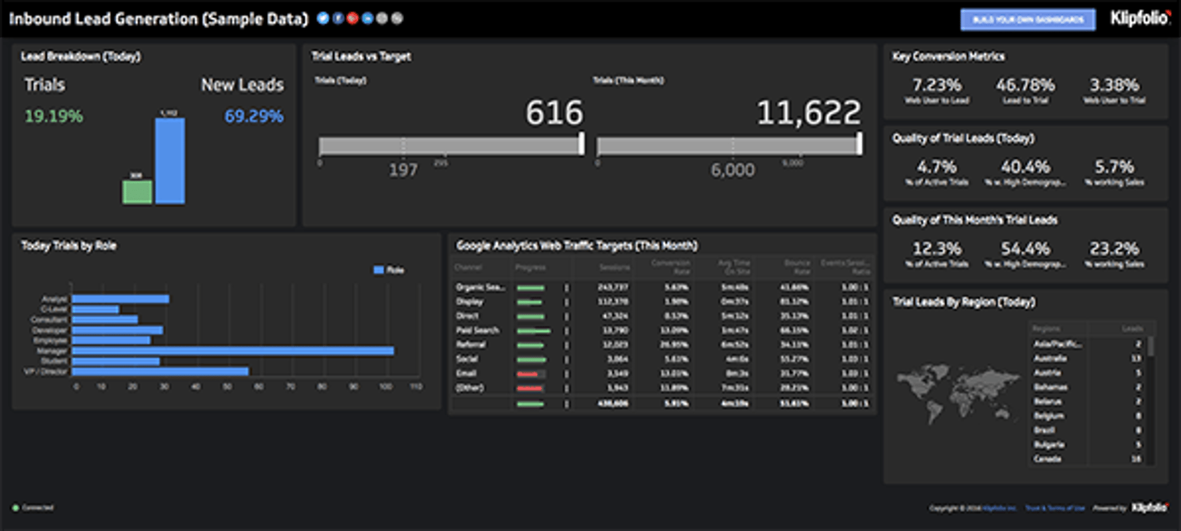Click the blue New Leads bar
Screen dimensions: 1181x531
tap(170, 160)
